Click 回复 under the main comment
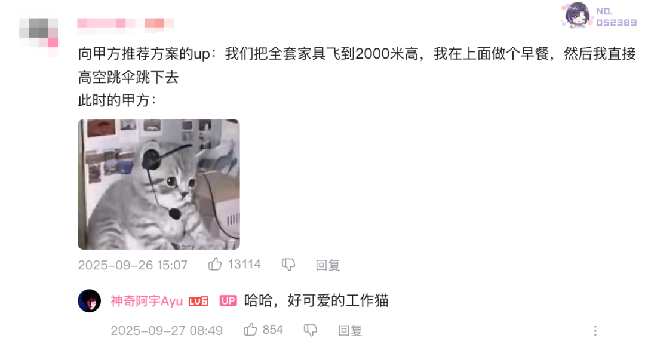 (x=327, y=265)
